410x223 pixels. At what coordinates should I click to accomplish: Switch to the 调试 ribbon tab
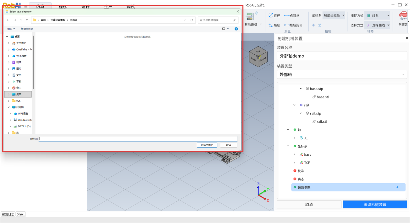coord(131,6)
